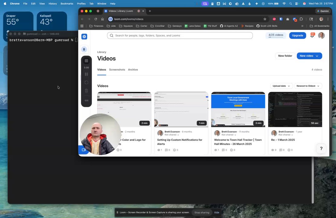Expand Not shared dropdown on Re: - 1 March 2025
336x218 pixels.
point(286,135)
